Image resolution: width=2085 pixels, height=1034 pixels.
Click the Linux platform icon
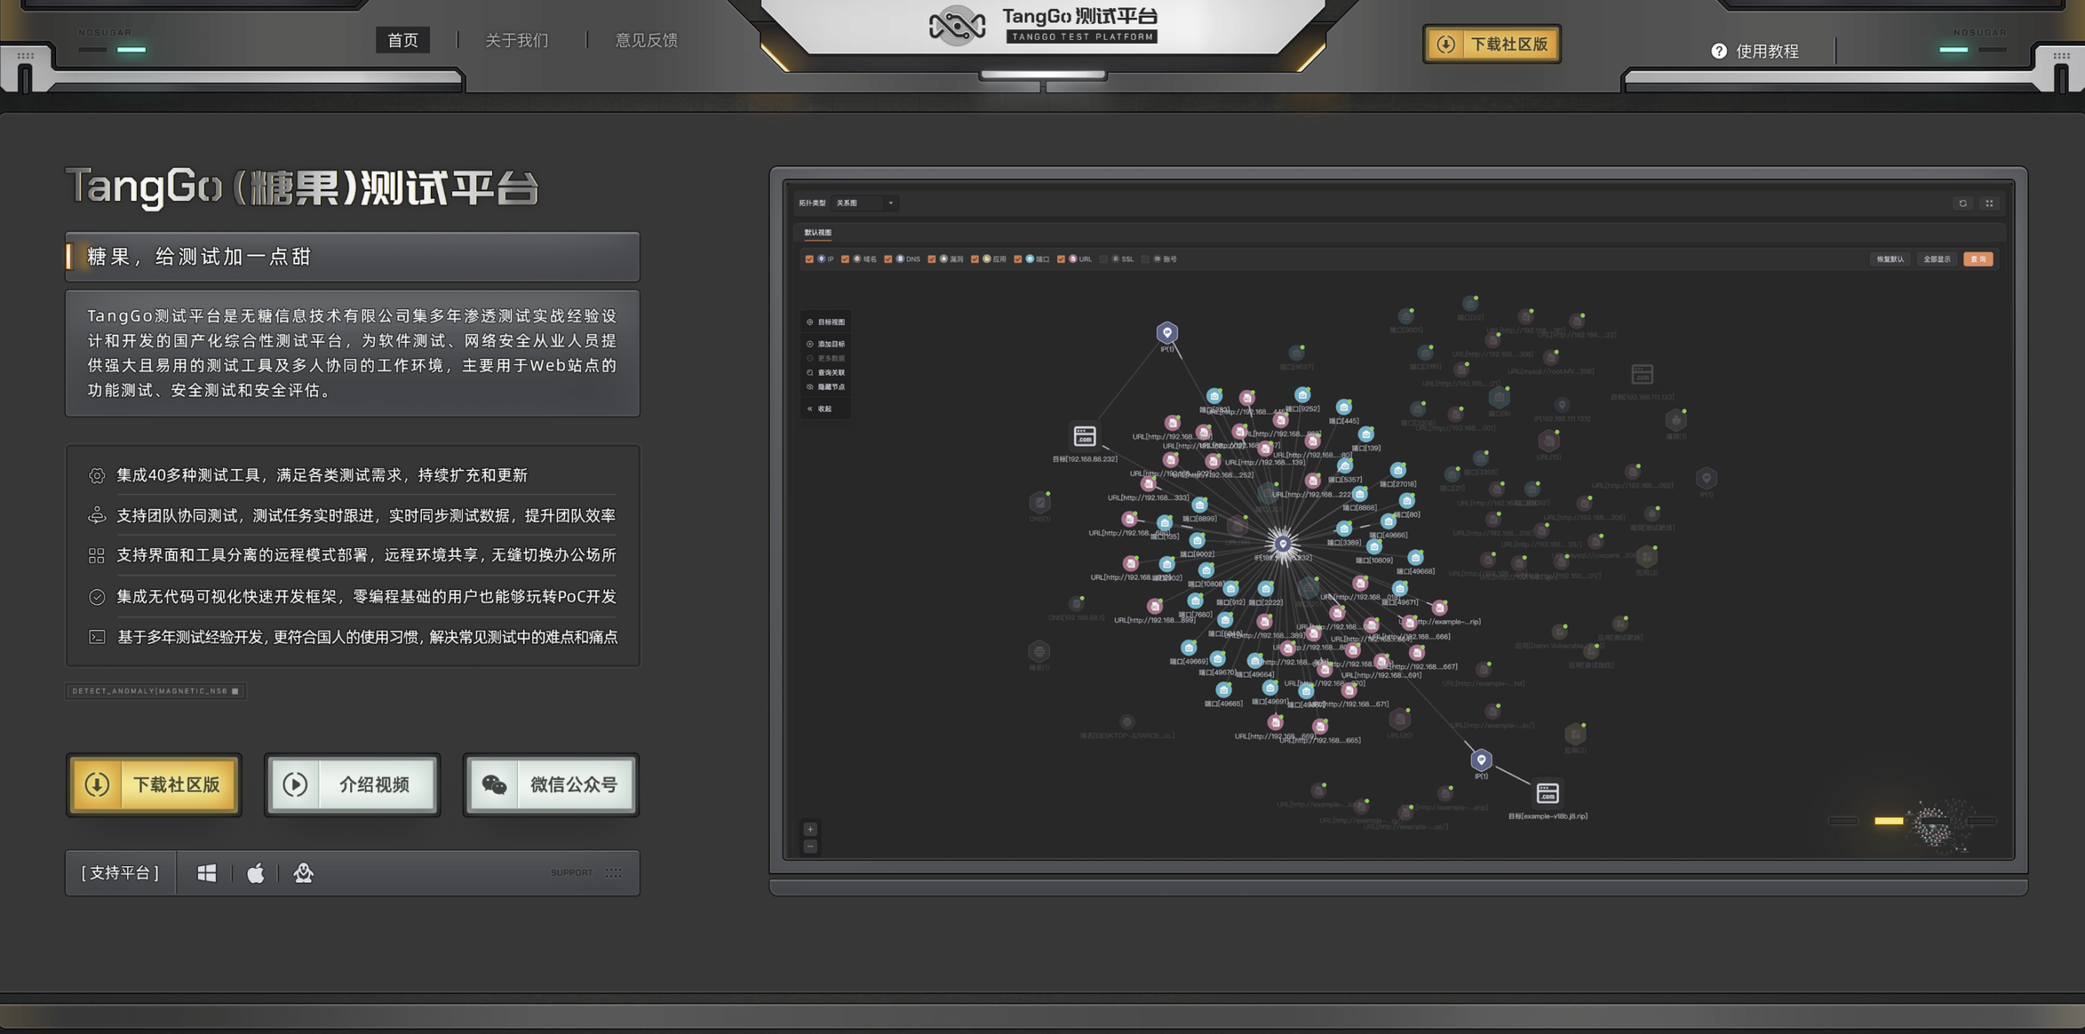304,873
